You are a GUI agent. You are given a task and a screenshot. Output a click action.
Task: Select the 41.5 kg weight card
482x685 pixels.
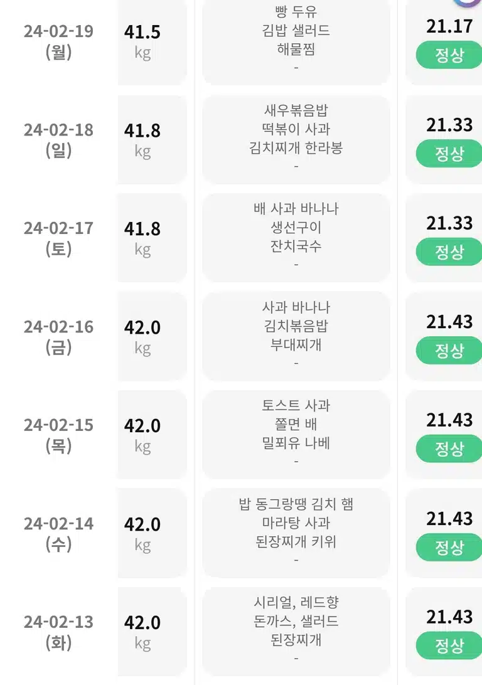point(152,43)
